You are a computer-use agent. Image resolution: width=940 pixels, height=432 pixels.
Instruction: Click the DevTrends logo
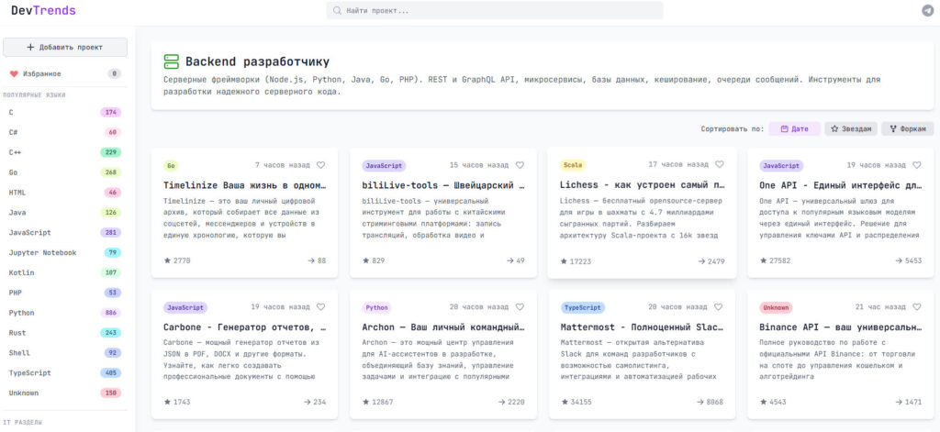43,10
